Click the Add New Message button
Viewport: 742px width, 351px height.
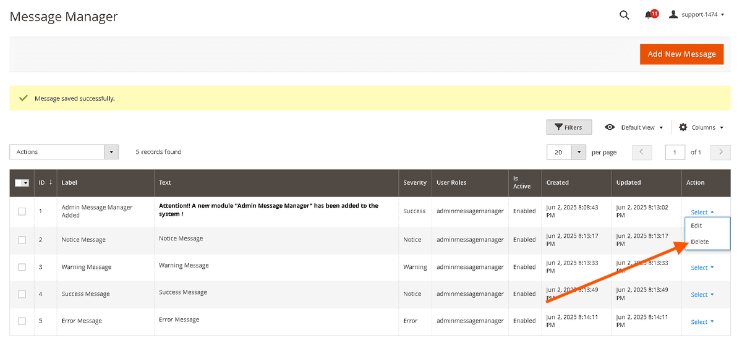coord(681,54)
